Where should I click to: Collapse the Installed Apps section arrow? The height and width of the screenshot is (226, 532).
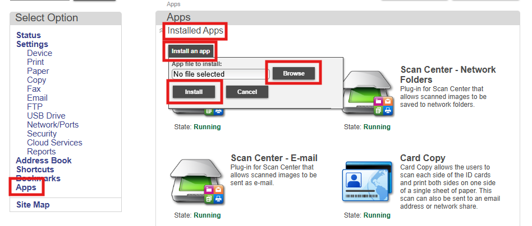coord(162,31)
